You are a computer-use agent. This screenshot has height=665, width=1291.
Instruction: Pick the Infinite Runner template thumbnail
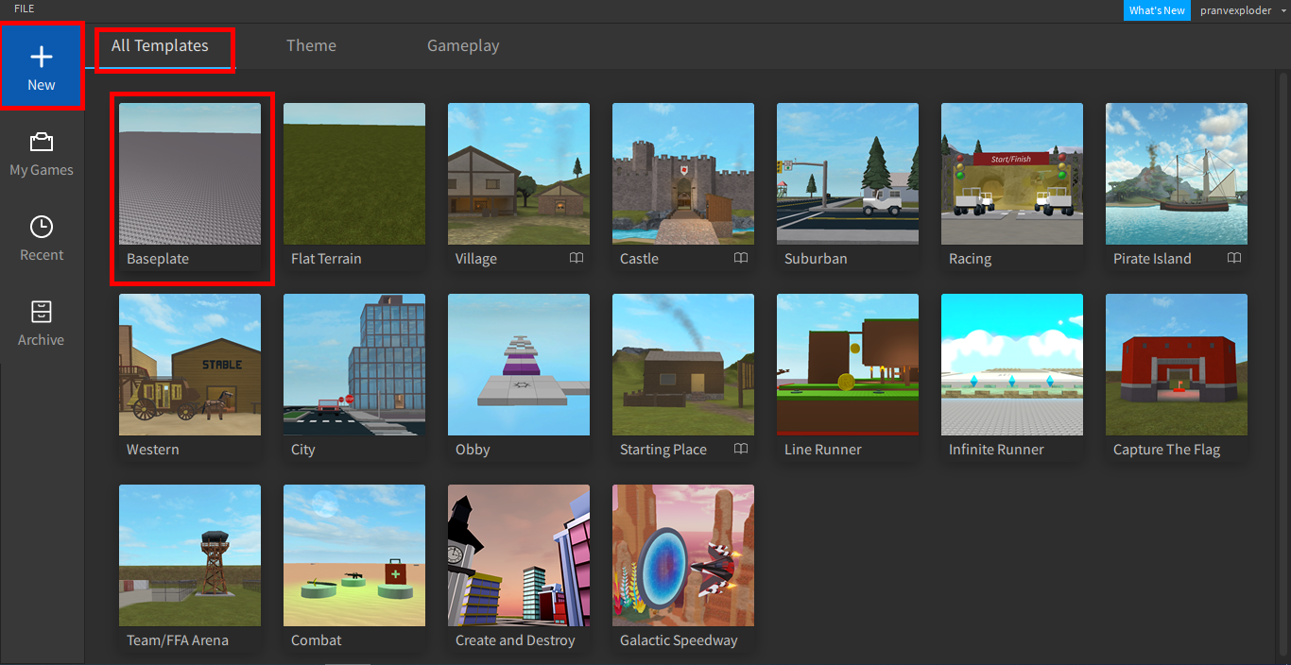1012,365
